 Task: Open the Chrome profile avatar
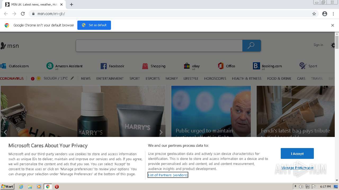click(x=325, y=14)
